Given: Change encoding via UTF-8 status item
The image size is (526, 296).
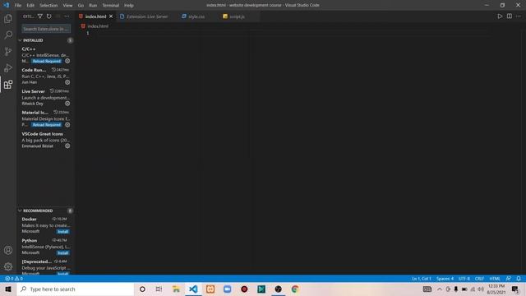Looking at the screenshot, I should click(x=464, y=279).
